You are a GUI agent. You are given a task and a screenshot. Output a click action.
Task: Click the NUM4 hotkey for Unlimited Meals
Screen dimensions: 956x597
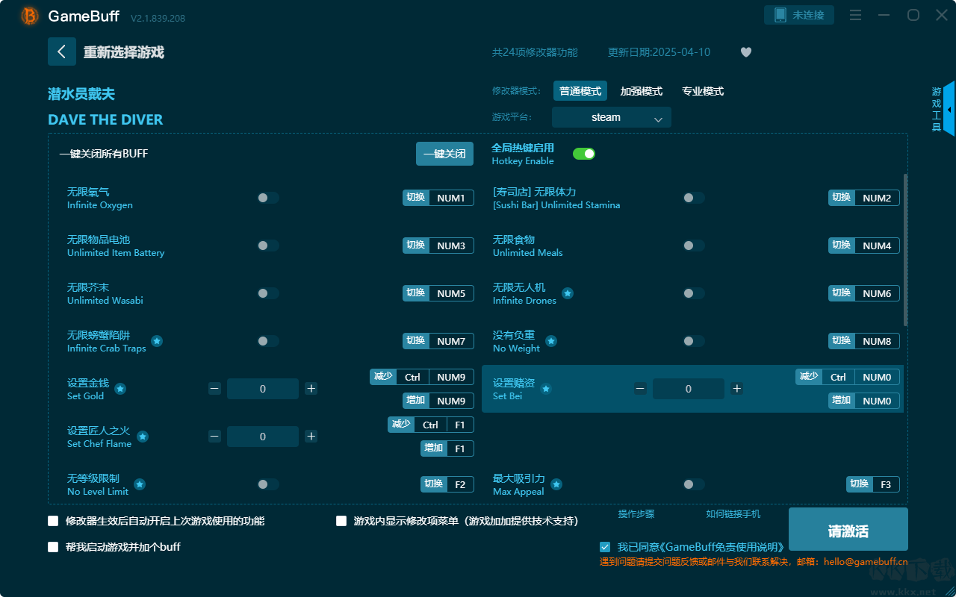[877, 246]
